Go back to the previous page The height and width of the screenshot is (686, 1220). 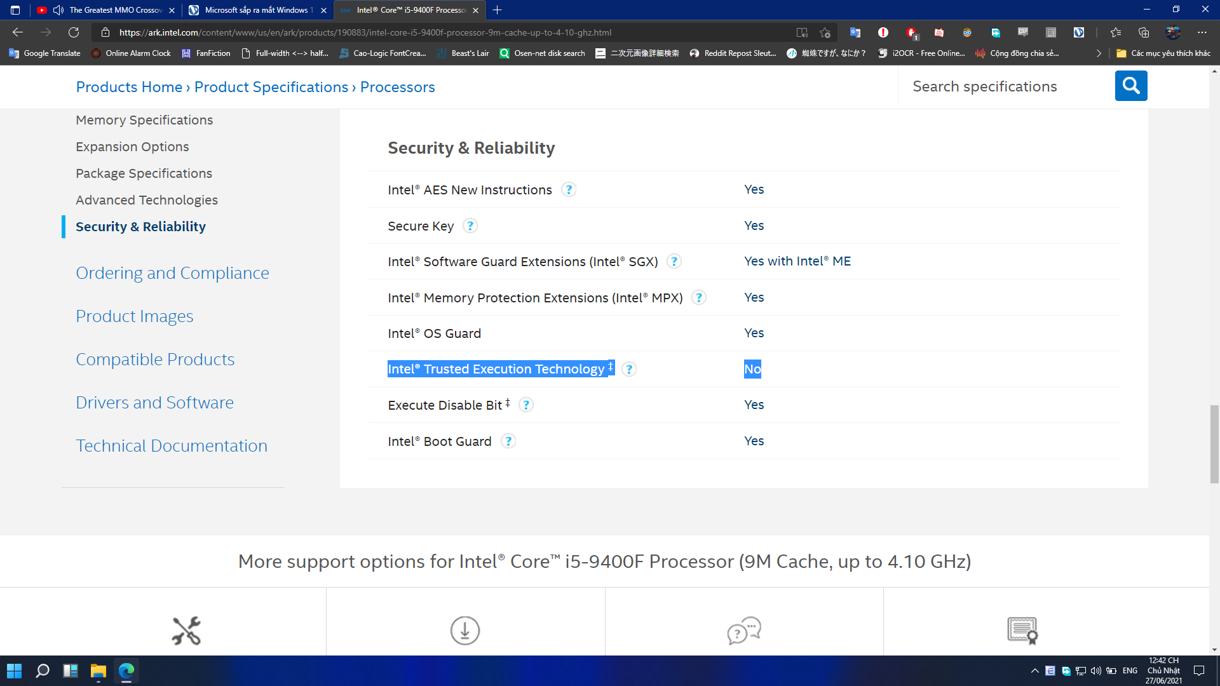click(x=18, y=32)
